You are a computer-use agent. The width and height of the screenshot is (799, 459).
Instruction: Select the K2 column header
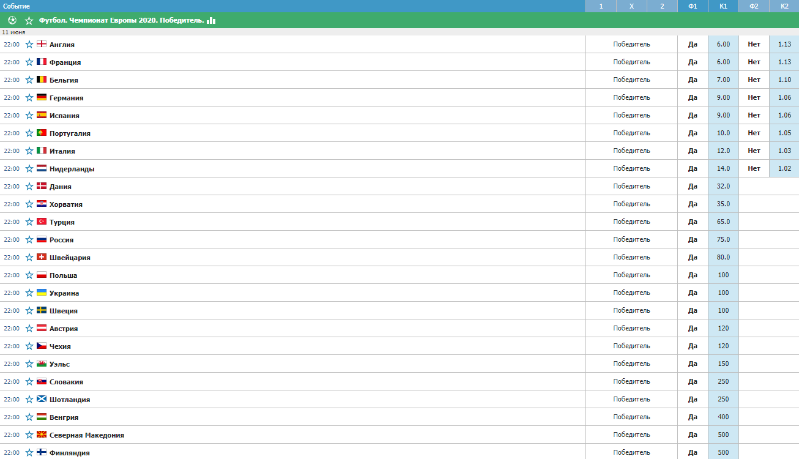784,6
